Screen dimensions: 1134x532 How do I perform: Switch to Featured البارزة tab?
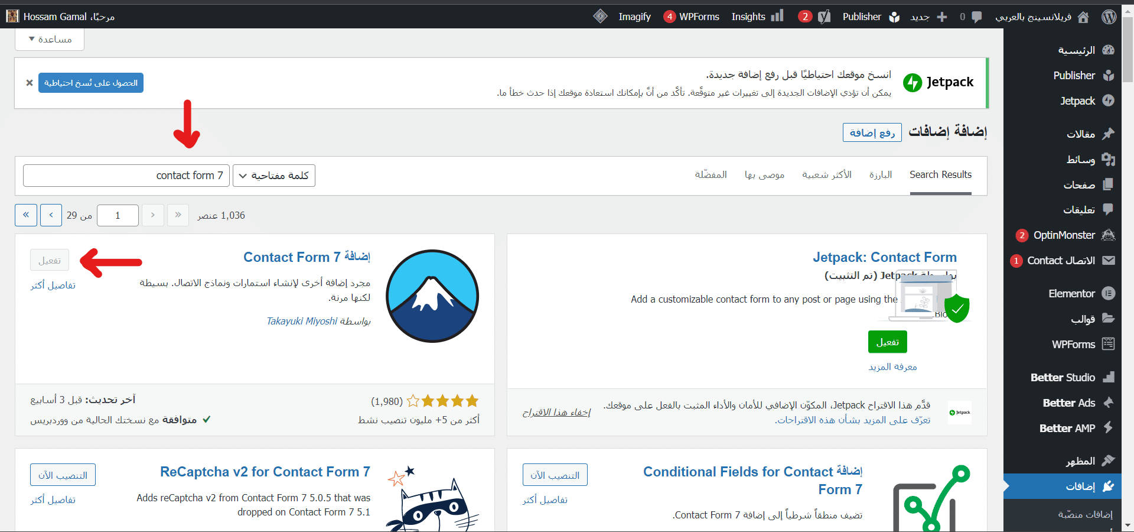[881, 175]
